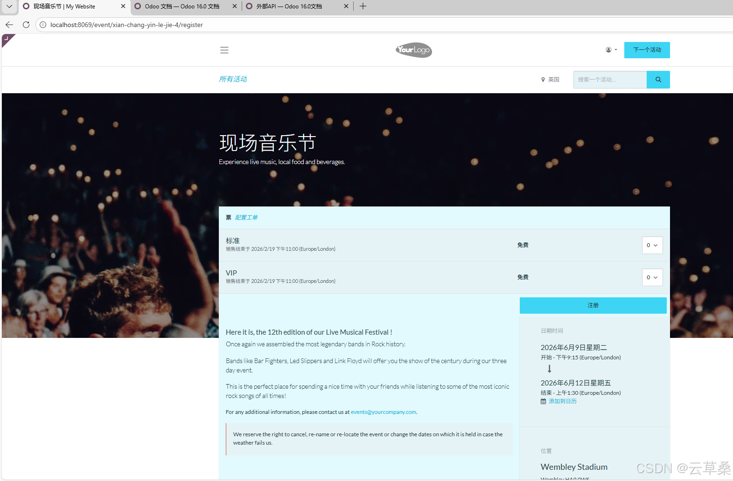Click the magnifier search button

point(658,80)
